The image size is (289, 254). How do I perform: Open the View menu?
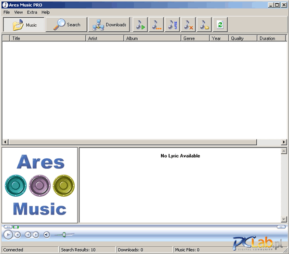click(x=18, y=13)
